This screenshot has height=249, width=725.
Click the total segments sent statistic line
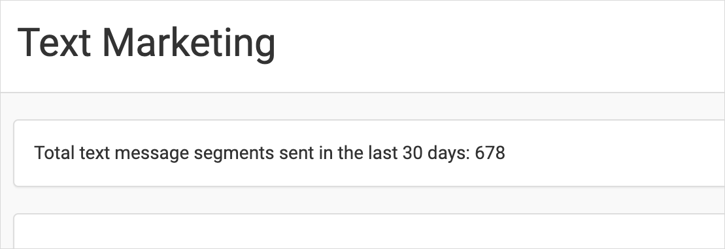tap(269, 153)
